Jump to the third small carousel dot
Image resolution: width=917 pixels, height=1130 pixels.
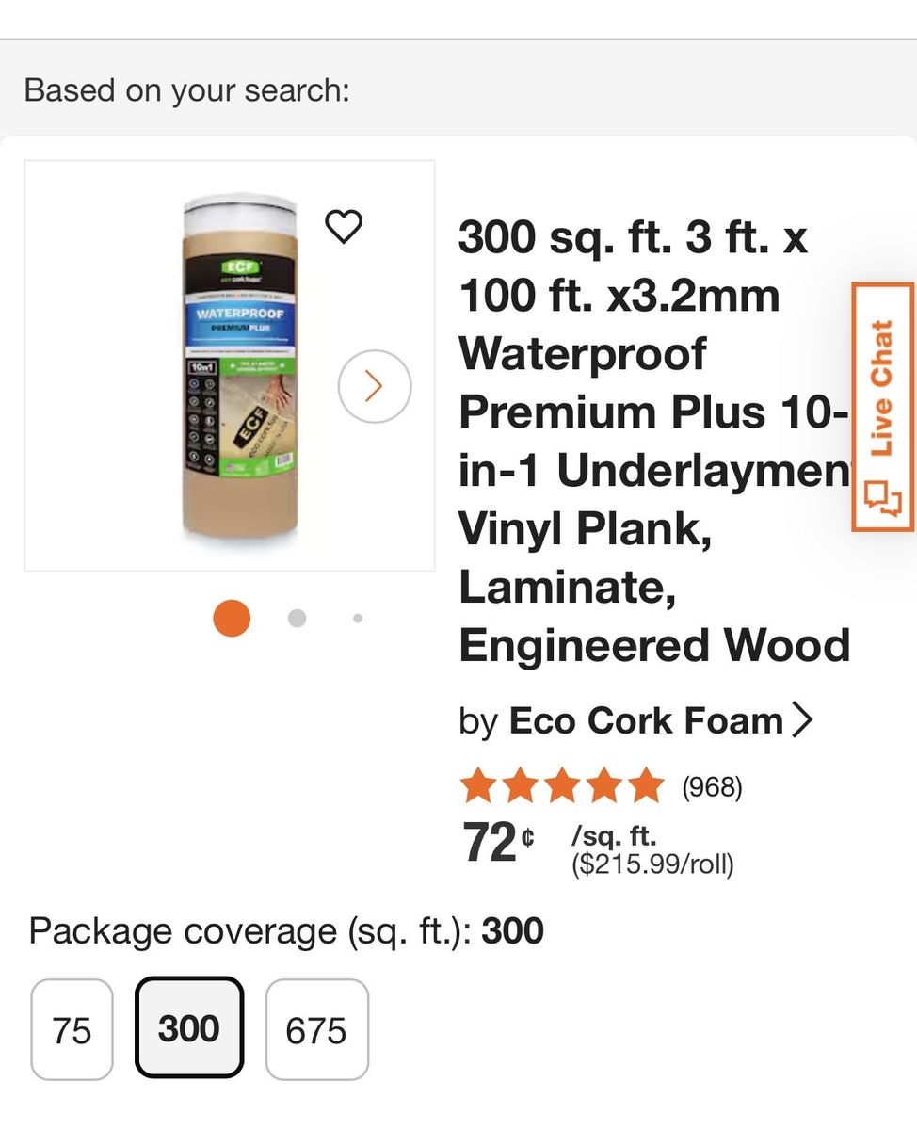[358, 619]
